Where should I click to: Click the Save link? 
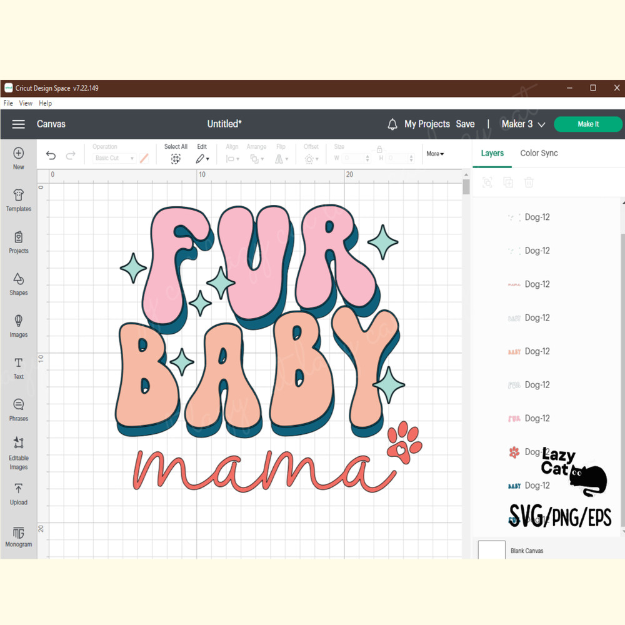point(465,124)
